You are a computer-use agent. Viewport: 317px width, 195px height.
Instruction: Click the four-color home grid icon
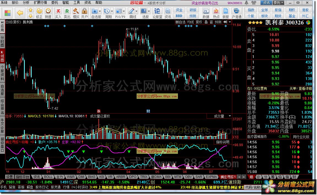[x=7, y=13]
